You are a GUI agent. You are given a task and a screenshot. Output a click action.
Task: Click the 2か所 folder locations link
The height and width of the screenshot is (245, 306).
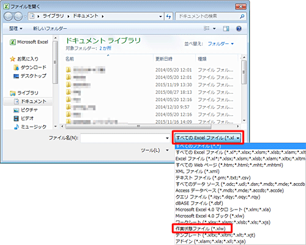coord(105,48)
